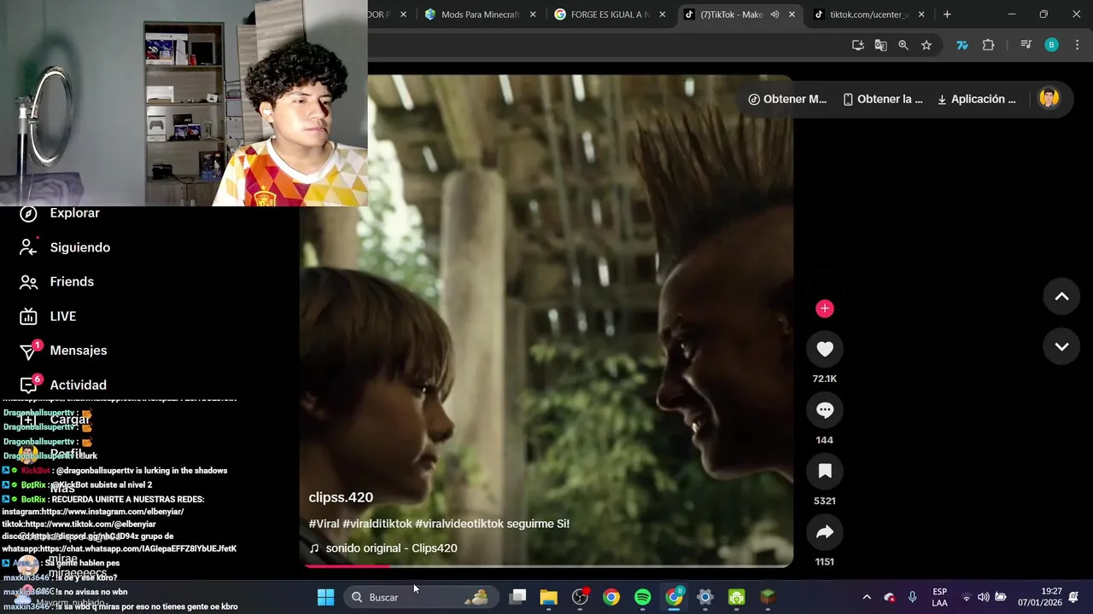Switch to the Mods Para Minecraft tab

coord(478,14)
